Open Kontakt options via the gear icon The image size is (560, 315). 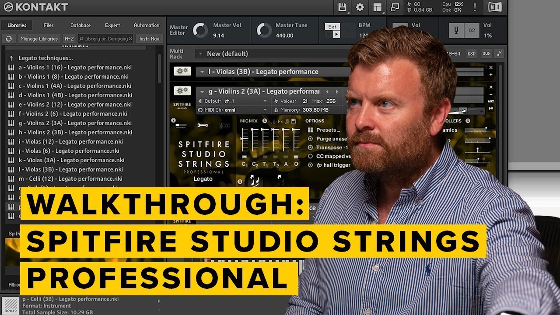360,7
